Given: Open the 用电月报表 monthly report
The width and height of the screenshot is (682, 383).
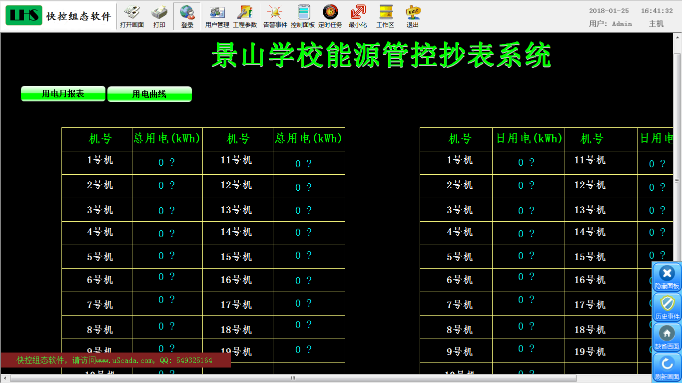Looking at the screenshot, I should tap(63, 94).
